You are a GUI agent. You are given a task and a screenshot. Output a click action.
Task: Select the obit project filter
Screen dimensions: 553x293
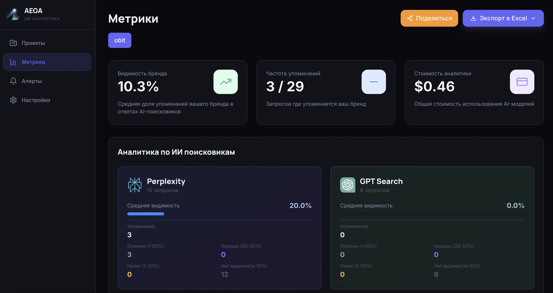click(x=120, y=40)
